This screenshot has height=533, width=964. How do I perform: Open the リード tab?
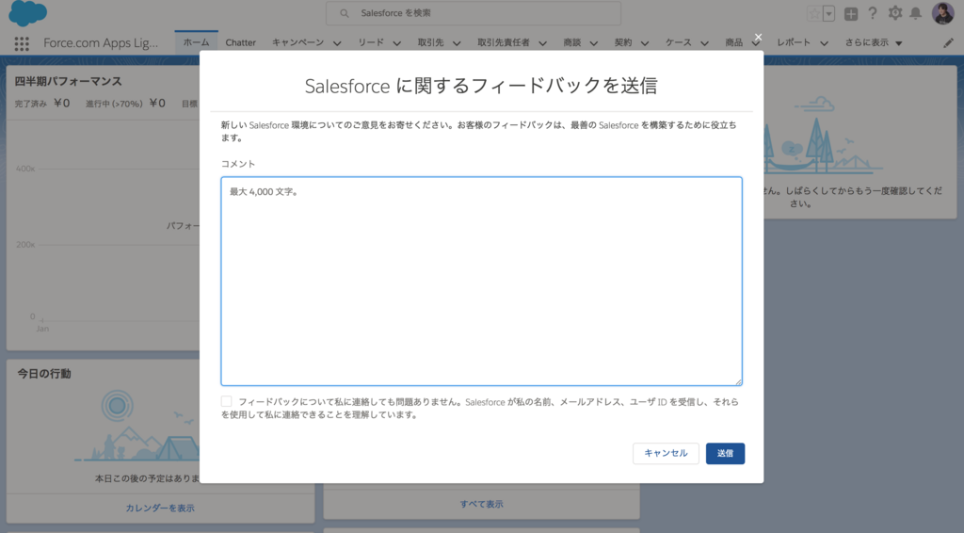[x=371, y=42]
